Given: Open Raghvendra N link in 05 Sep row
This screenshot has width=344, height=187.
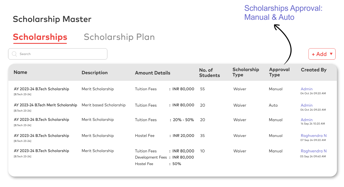Looking at the screenshot, I should pyautogui.click(x=314, y=151).
